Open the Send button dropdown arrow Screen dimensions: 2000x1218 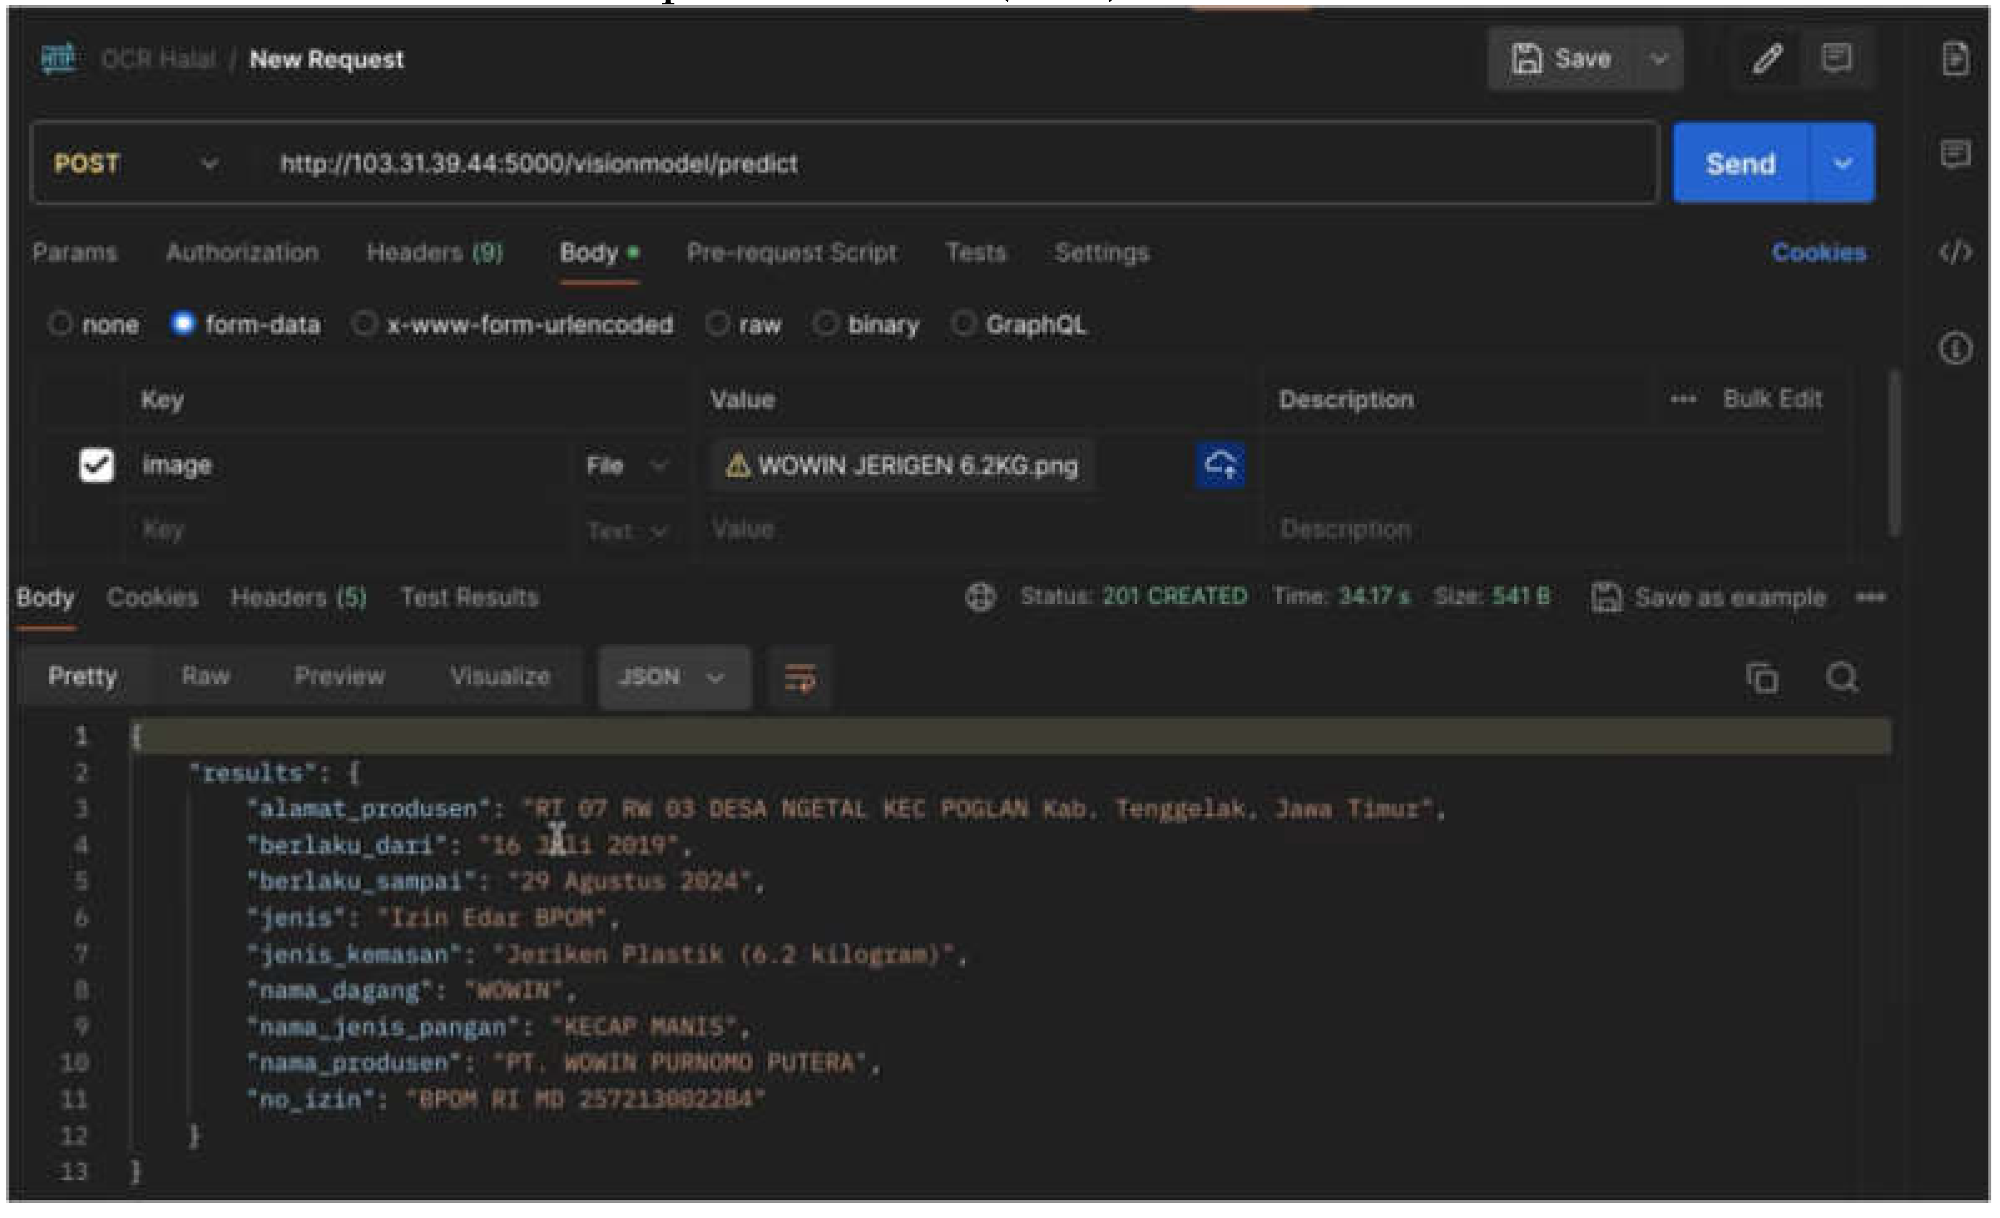[x=1843, y=163]
